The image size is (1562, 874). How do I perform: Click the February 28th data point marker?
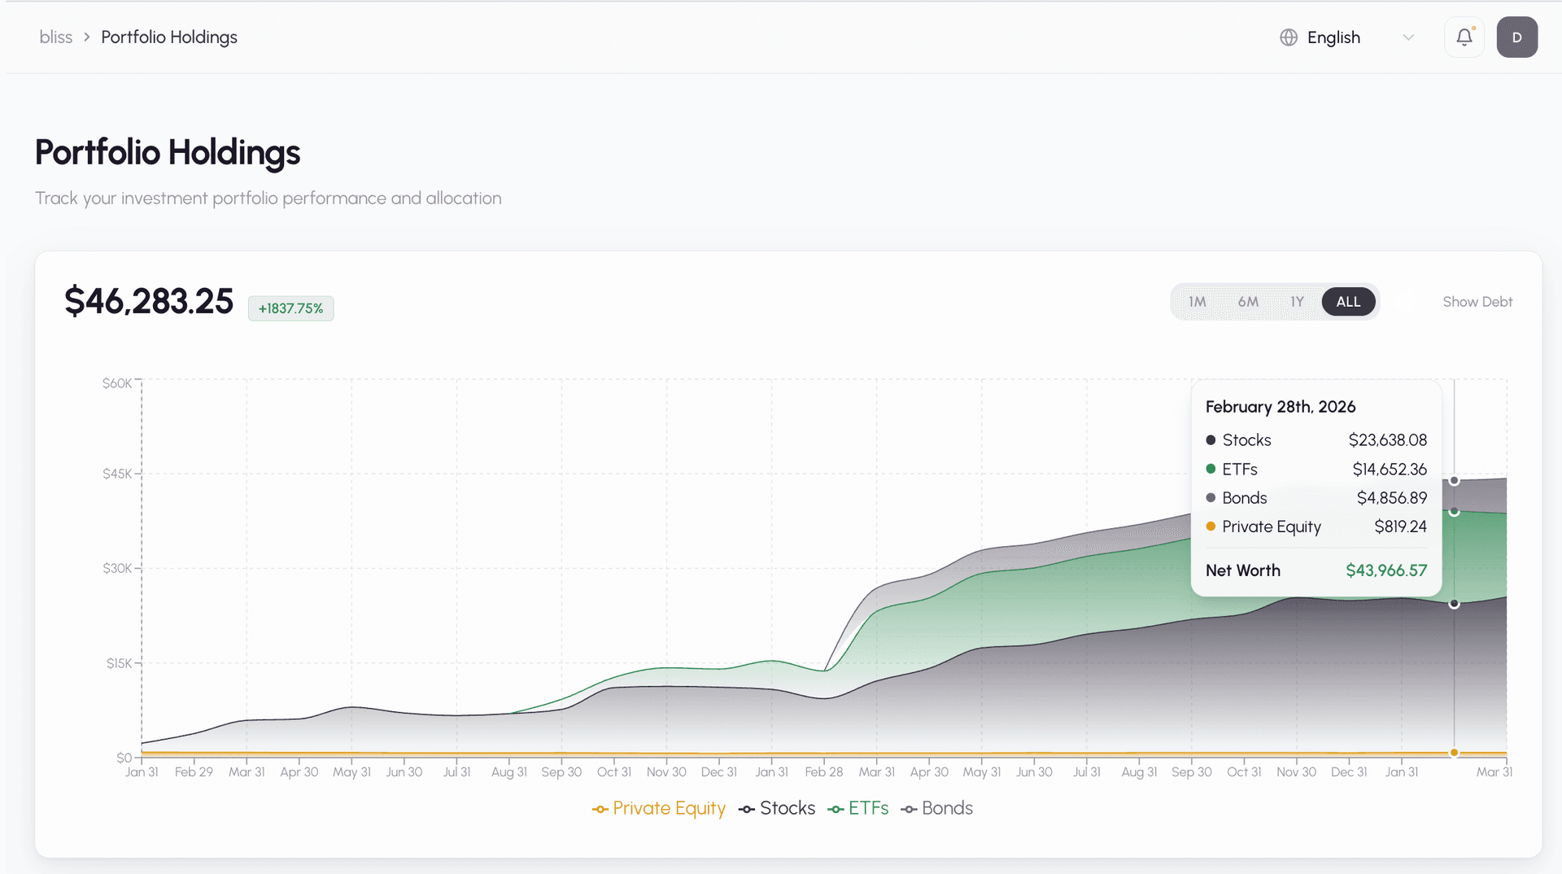1454,480
